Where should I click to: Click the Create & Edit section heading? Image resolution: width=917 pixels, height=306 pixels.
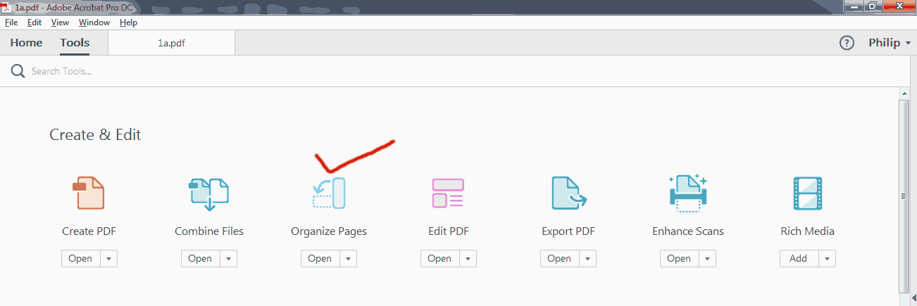pos(95,134)
